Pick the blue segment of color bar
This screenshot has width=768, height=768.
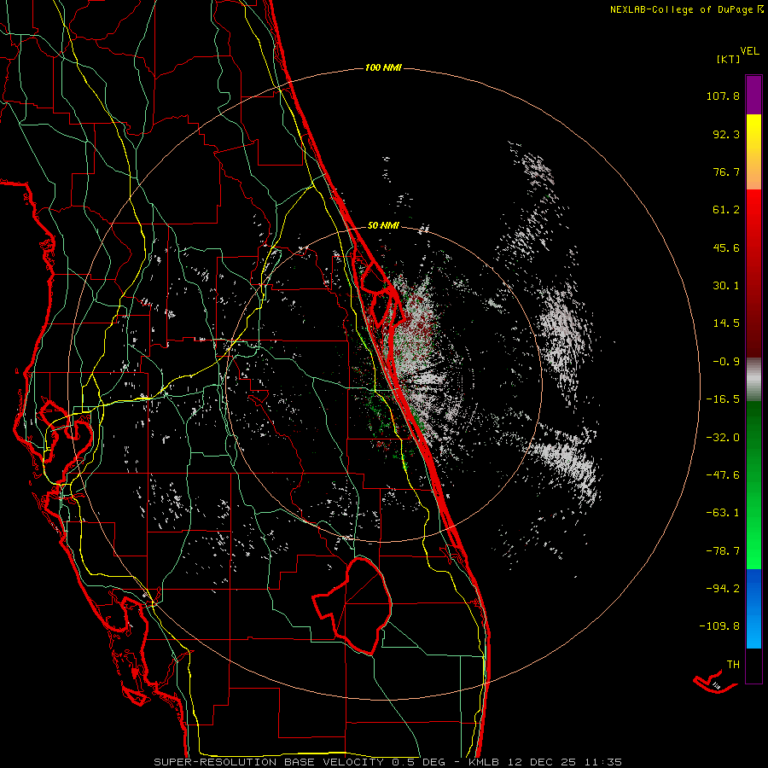[753, 608]
